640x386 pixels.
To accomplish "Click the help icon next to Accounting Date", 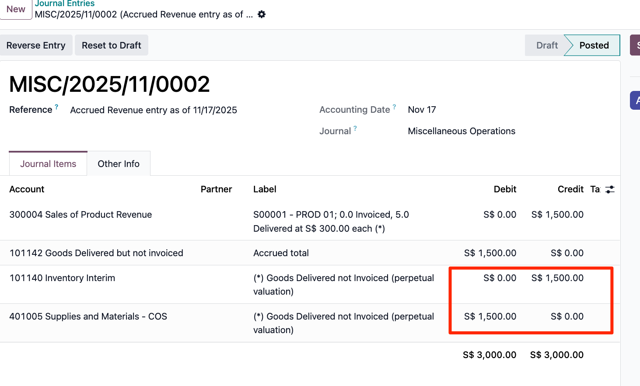I will [x=394, y=107].
